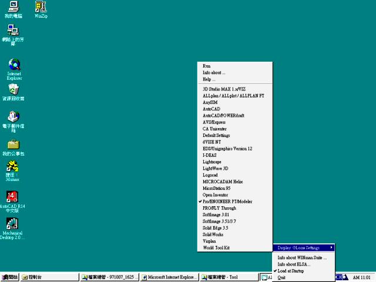
Task: Select the Recycle Bin desktop icon
Action: point(14,92)
